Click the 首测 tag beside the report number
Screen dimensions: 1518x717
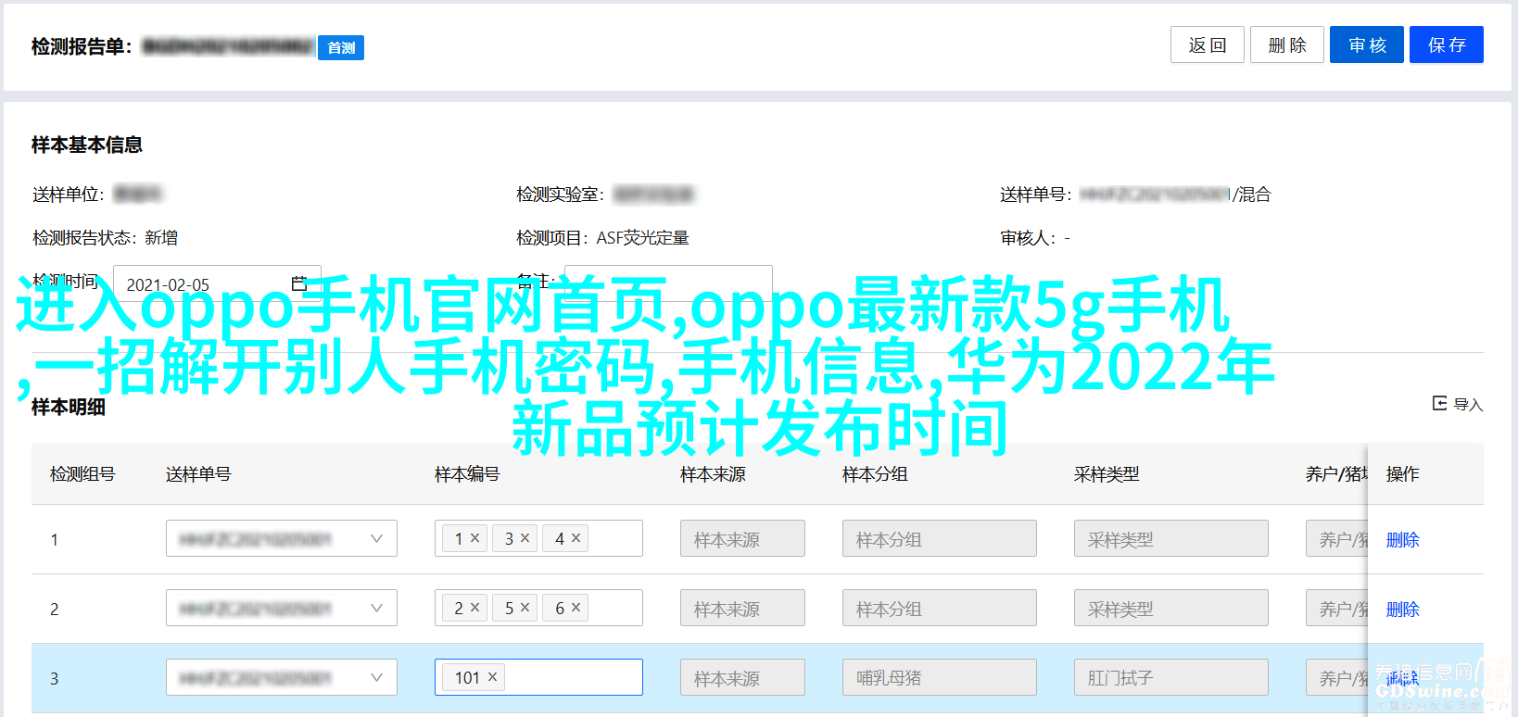point(341,47)
